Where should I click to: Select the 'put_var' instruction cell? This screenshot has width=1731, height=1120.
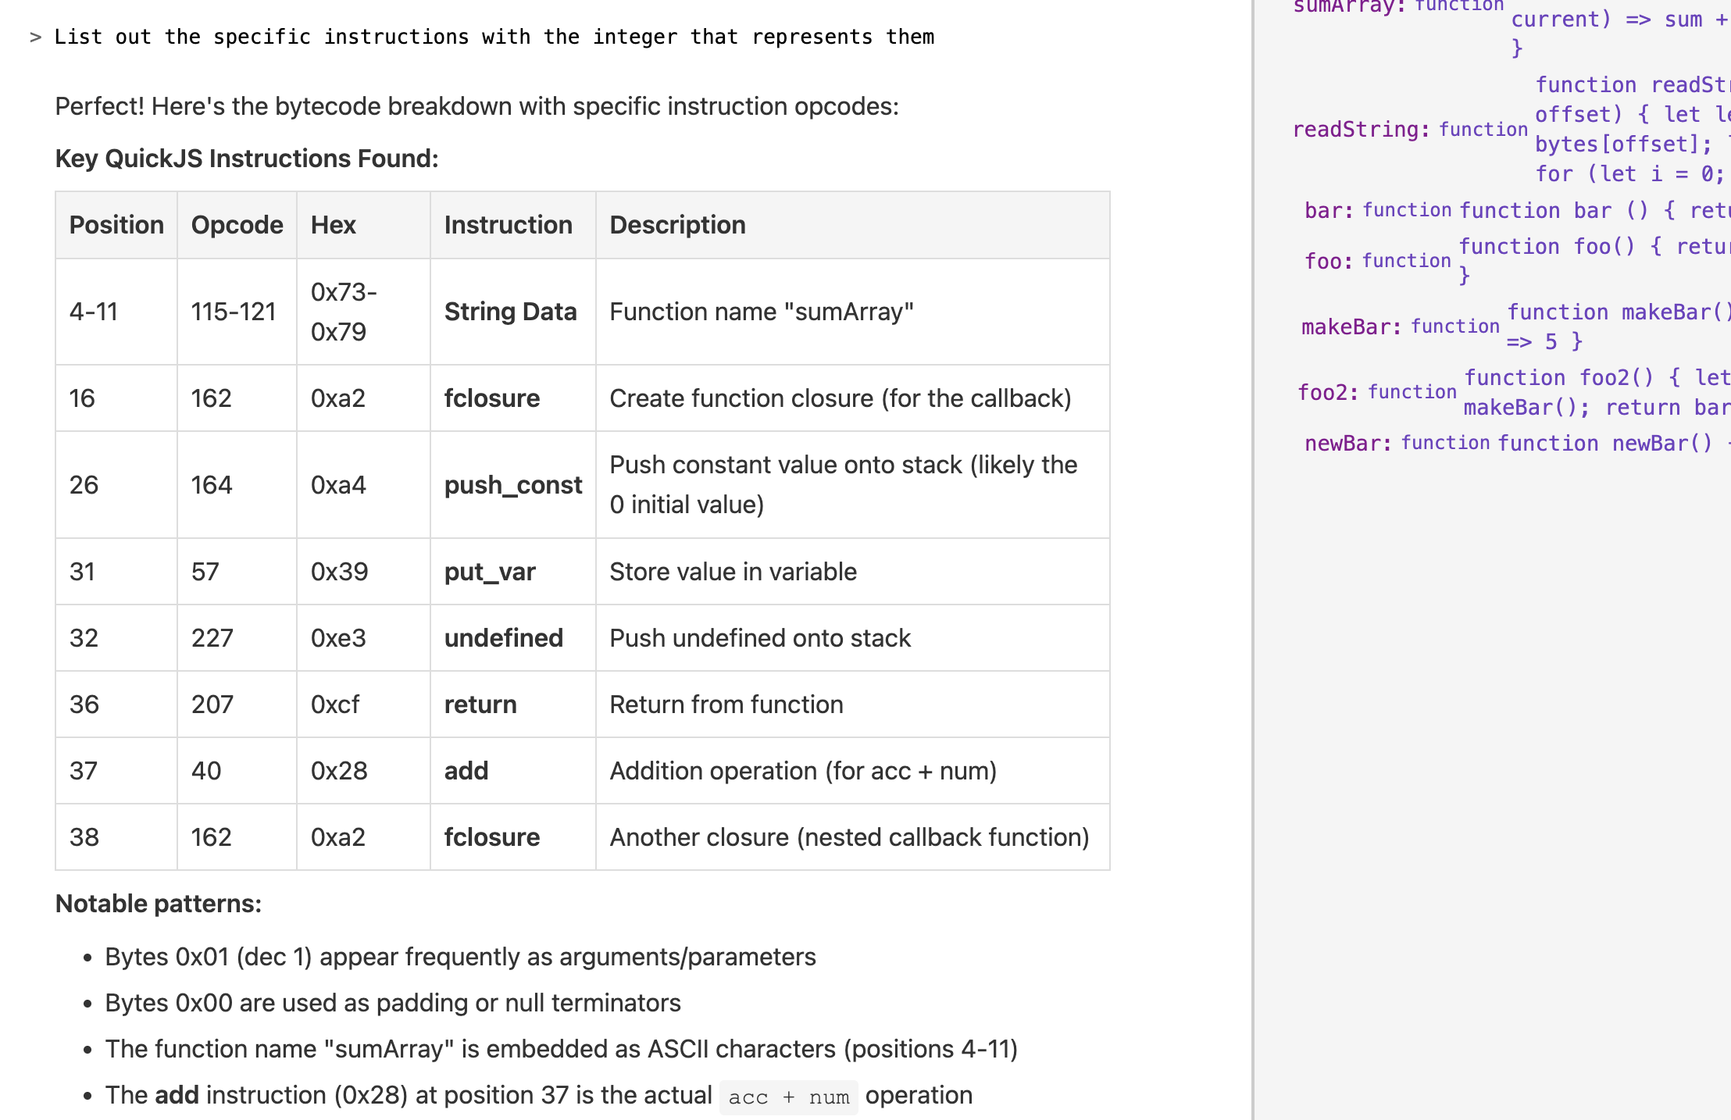pos(490,572)
